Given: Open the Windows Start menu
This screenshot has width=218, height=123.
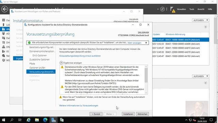Looking at the screenshot, I should [x=3, y=120].
